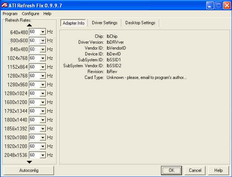232x177 pixels.
Task: Click the 'Driver Version:' label
Action: click(x=91, y=42)
